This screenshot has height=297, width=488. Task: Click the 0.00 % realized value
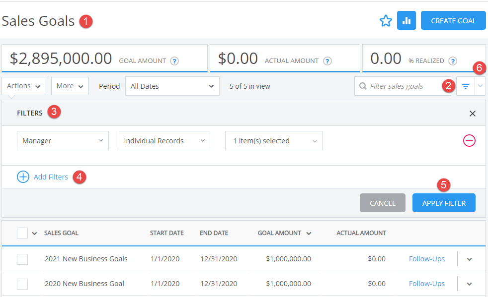tap(386, 59)
